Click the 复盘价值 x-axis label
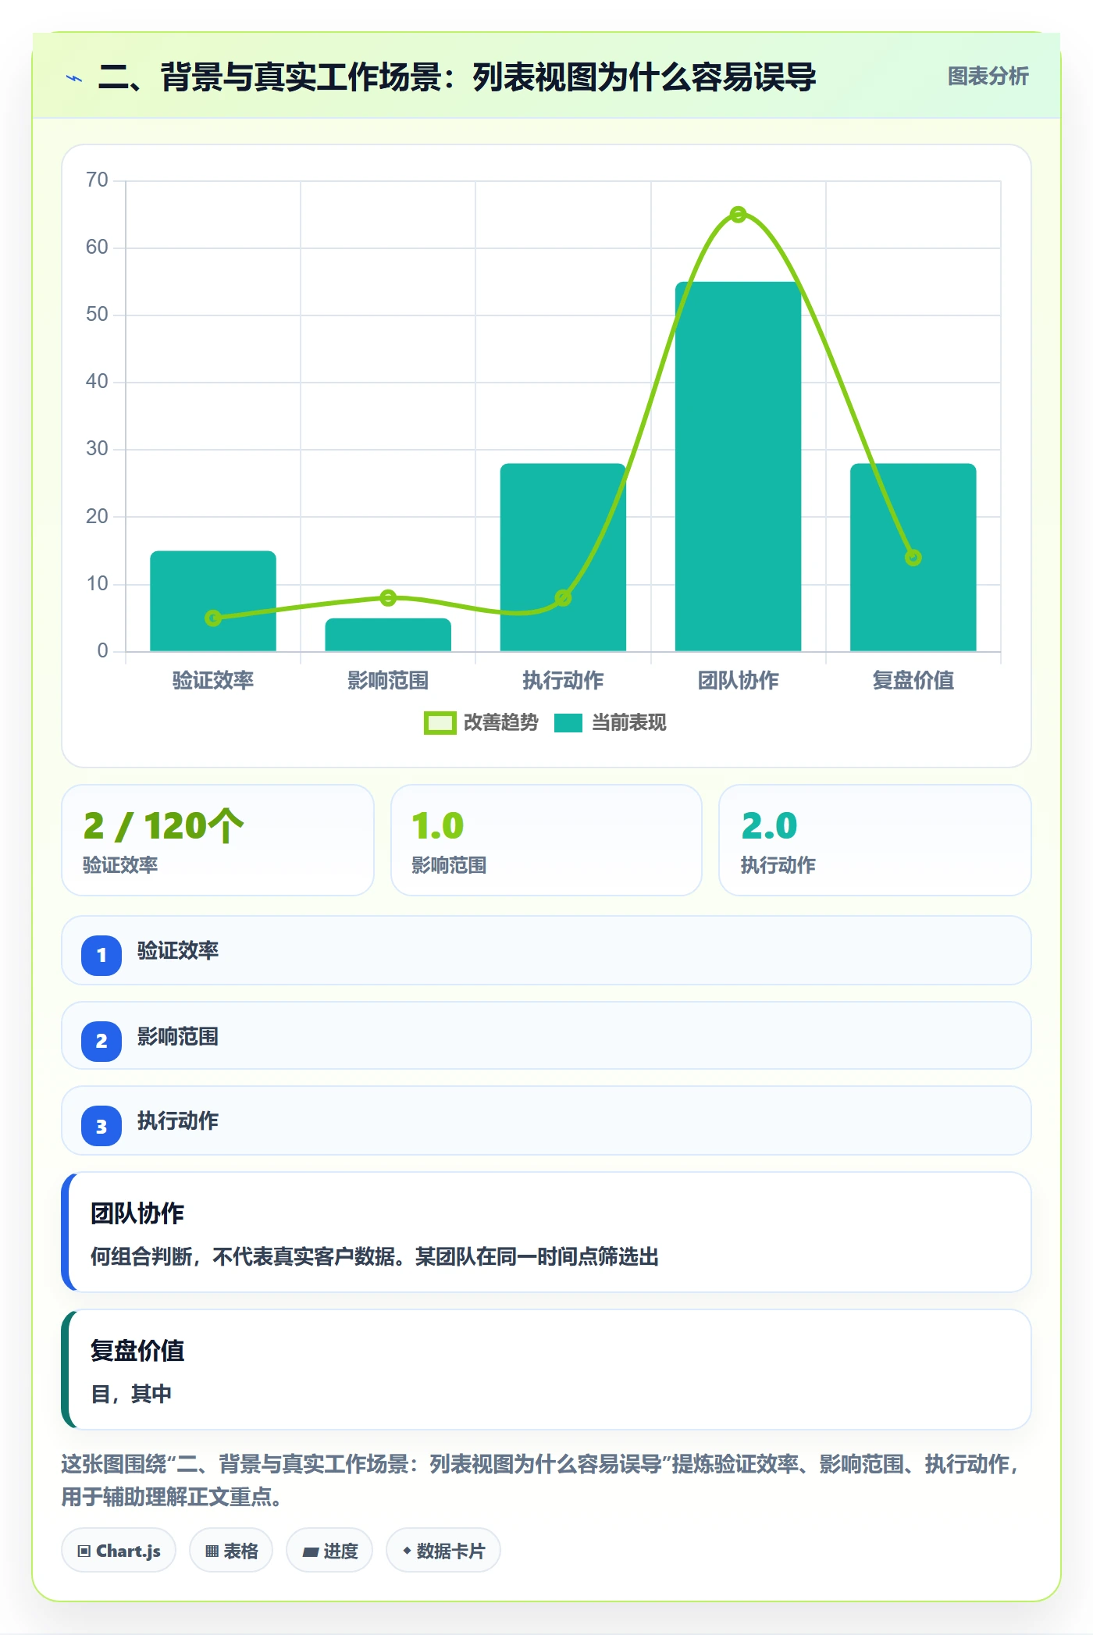Image resolution: width=1093 pixels, height=1635 pixels. (913, 680)
